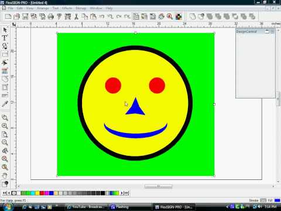Image resolution: width=281 pixels, height=211 pixels.
Task: Click the Copy icon in toolbar
Action: (x=84, y=16)
